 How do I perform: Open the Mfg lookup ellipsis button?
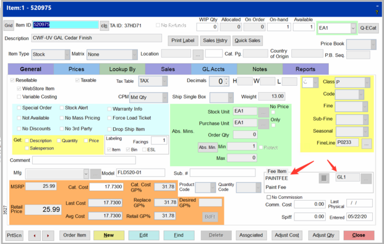(95, 174)
